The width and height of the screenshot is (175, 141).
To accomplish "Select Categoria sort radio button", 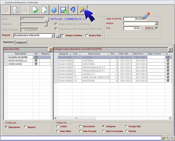I will (x=103, y=126).
